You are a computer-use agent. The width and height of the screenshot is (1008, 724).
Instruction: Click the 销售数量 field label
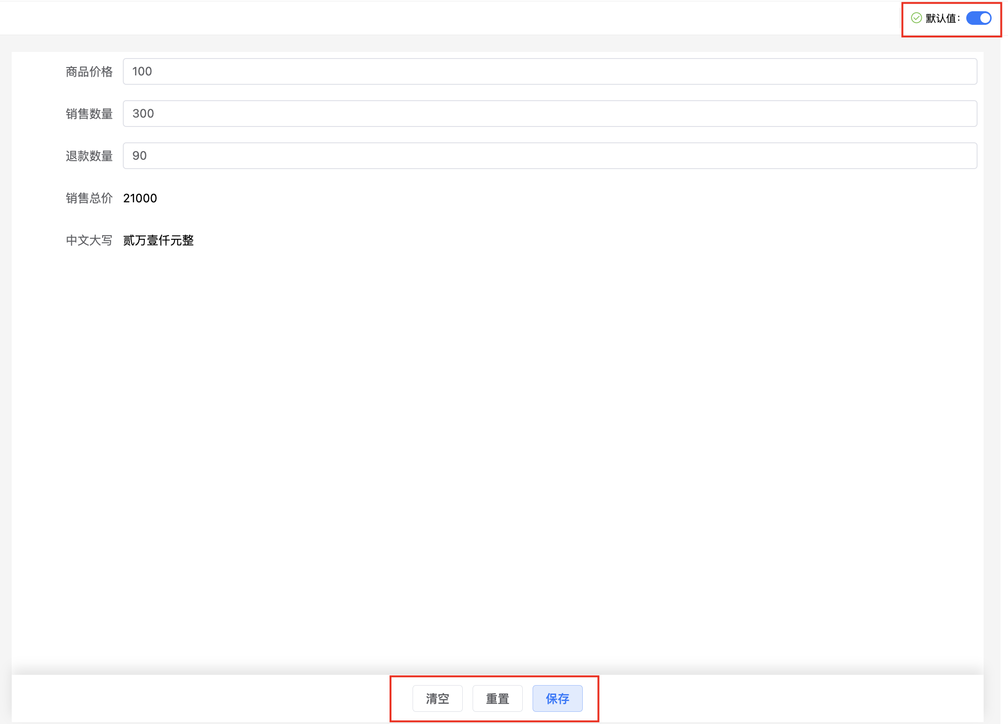click(x=89, y=114)
